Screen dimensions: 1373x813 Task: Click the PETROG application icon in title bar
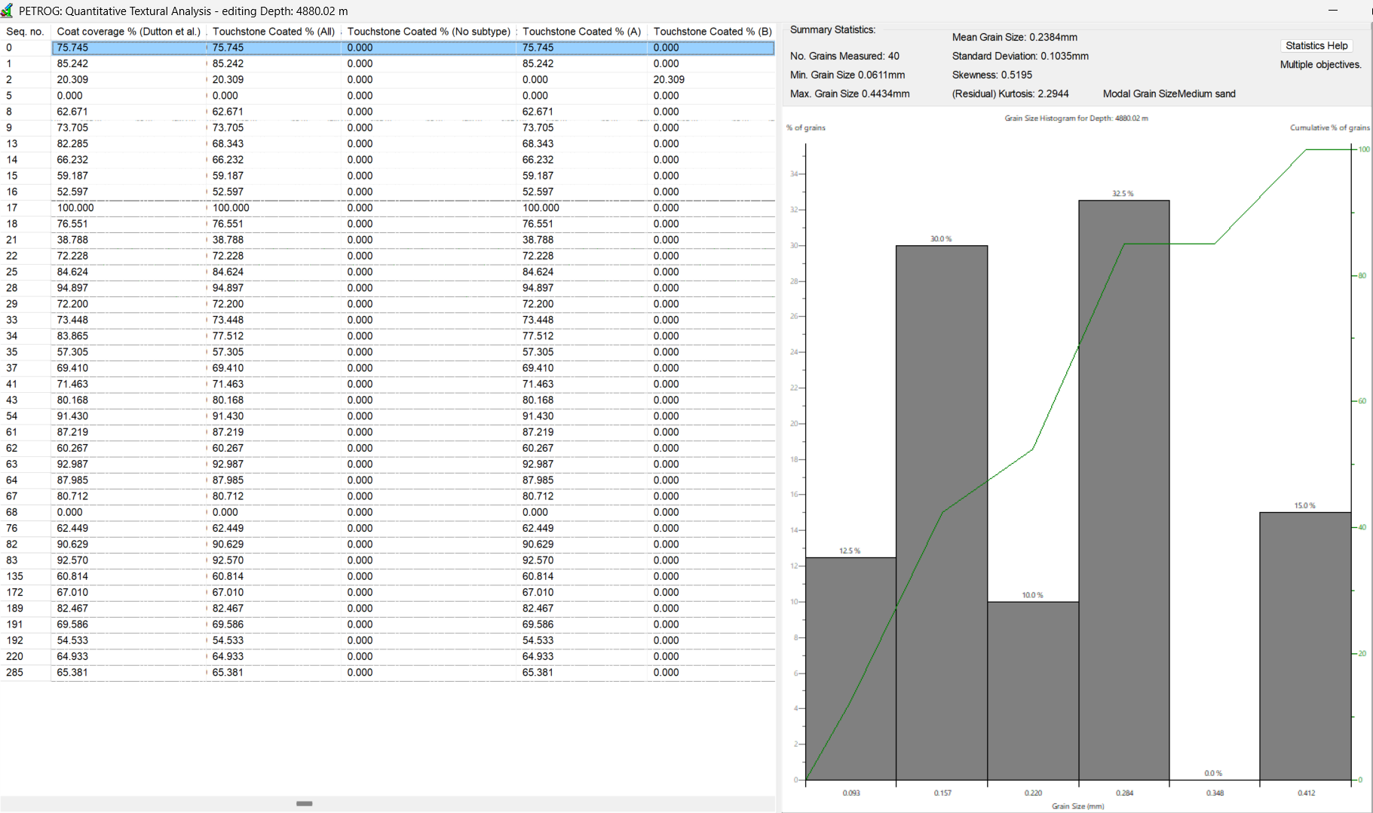coord(8,11)
